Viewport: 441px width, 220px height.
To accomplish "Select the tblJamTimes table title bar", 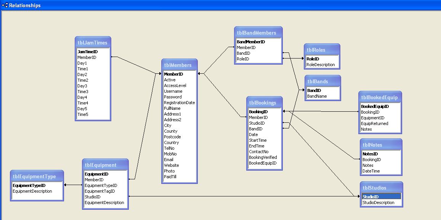I will coord(93,43).
